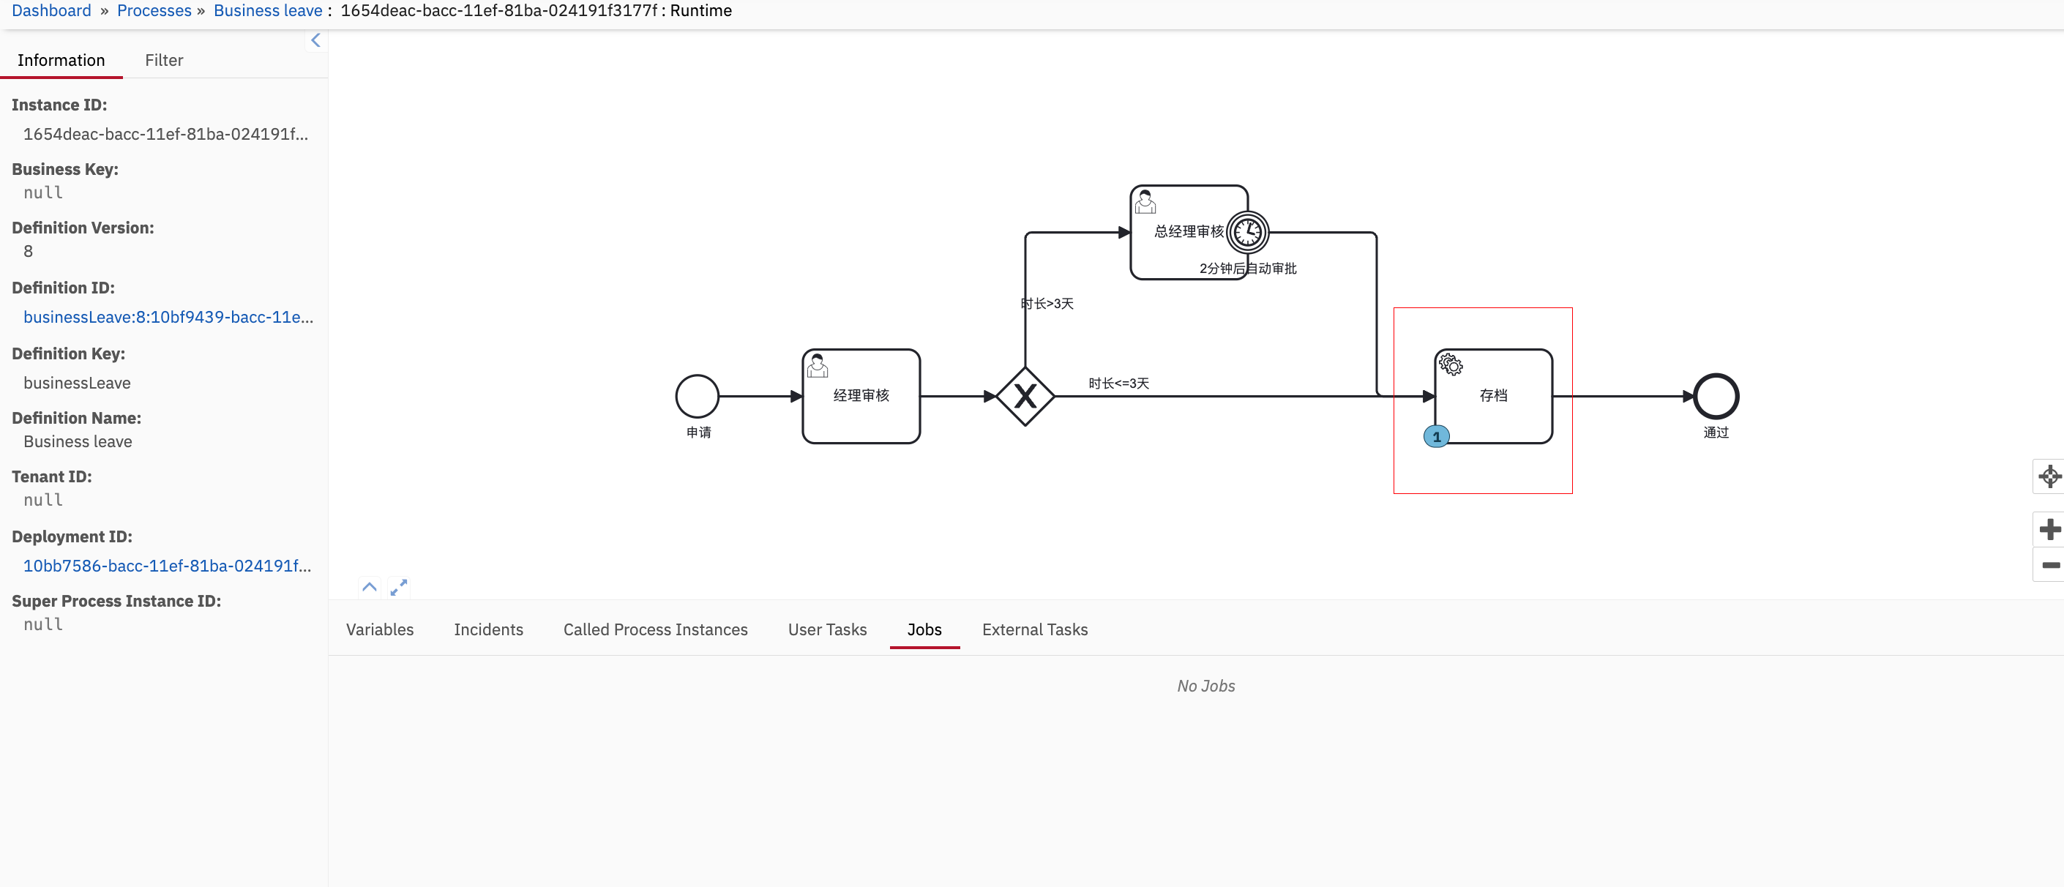Maximize the diagram with expand arrows icon
Image resolution: width=2064 pixels, height=887 pixels.
pyautogui.click(x=398, y=588)
